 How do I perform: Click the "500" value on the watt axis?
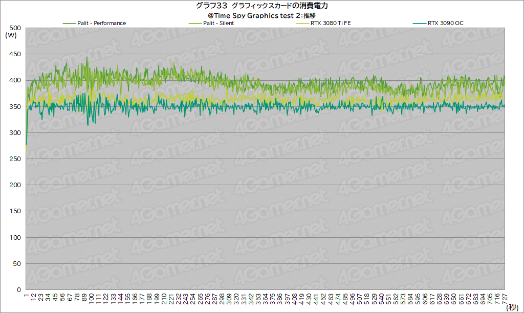point(15,28)
